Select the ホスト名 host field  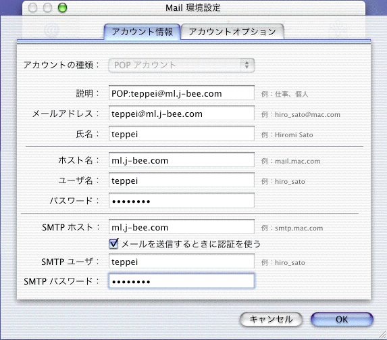coord(182,160)
